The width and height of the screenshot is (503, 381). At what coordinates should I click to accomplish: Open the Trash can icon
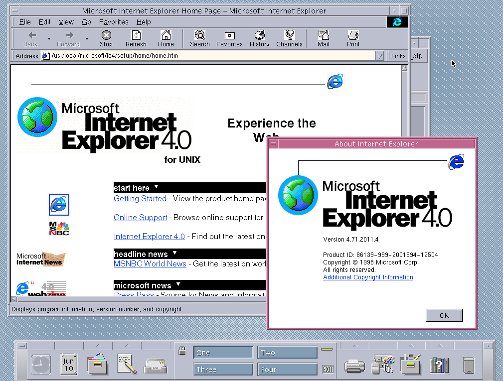(469, 365)
